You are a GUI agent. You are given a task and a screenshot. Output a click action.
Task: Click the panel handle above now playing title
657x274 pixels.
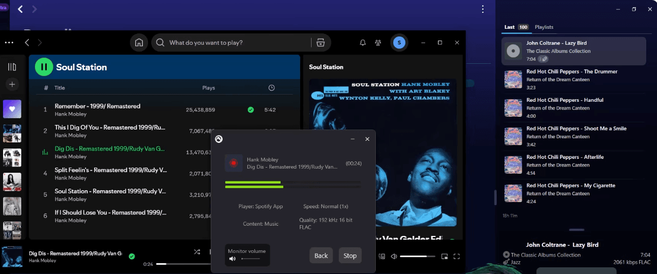[x=577, y=230]
